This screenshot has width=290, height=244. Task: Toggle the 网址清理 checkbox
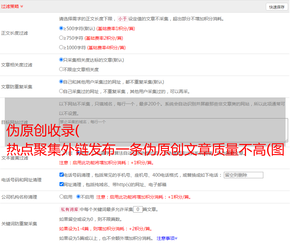[x=61, y=184]
